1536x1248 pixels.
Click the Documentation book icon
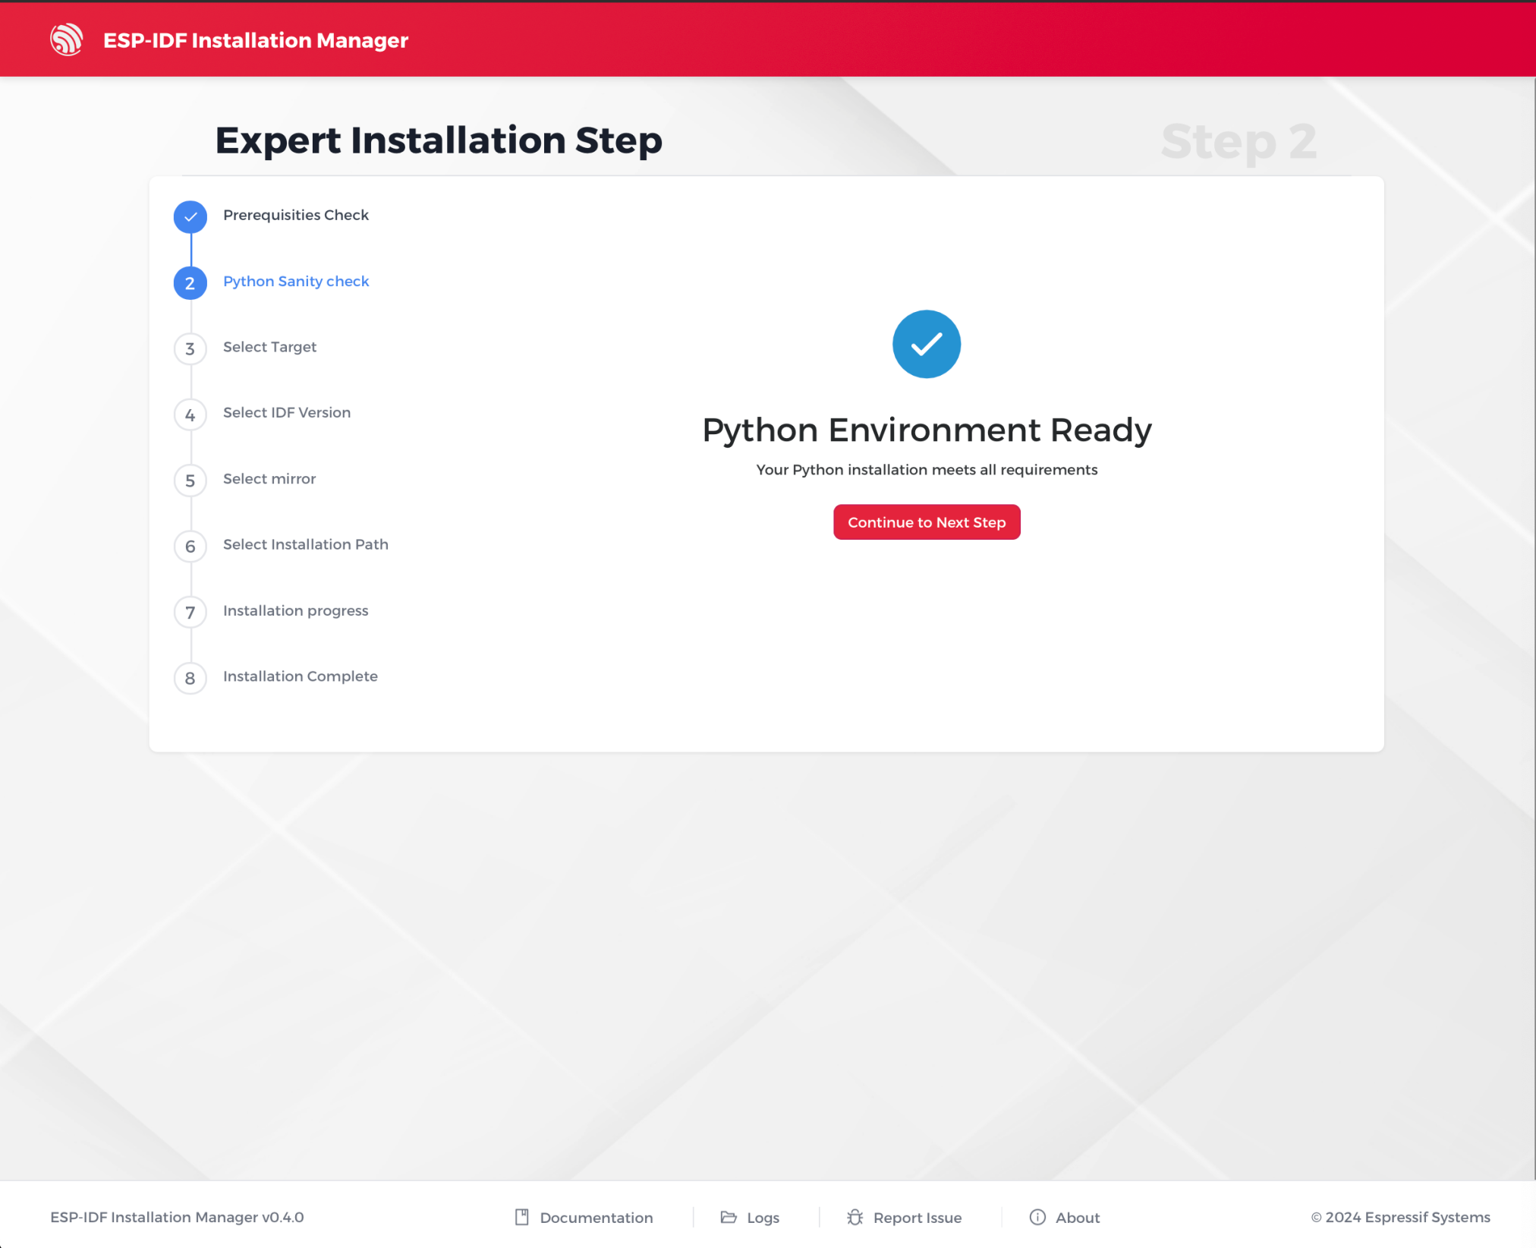(x=521, y=1217)
